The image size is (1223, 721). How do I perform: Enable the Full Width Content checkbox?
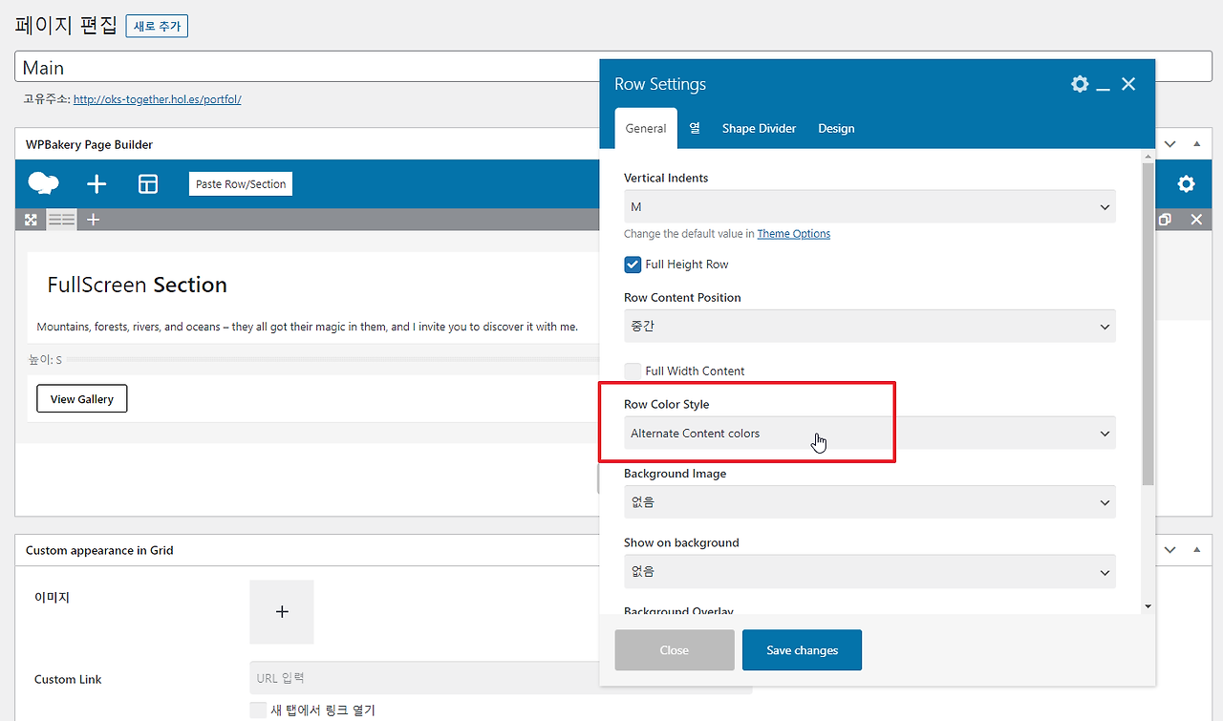(x=633, y=371)
